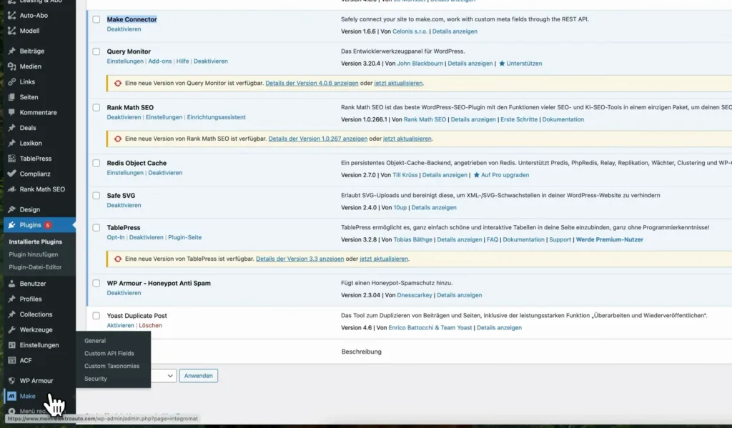This screenshot has height=428, width=732.
Task: Open Rank Math SEO Dokumentation link
Action: click(563, 119)
